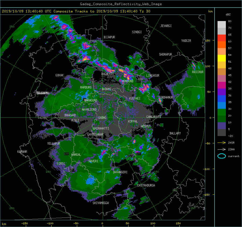Select the JEVARGI city label
The width and height of the screenshot is (242, 227).
[x=166, y=26]
